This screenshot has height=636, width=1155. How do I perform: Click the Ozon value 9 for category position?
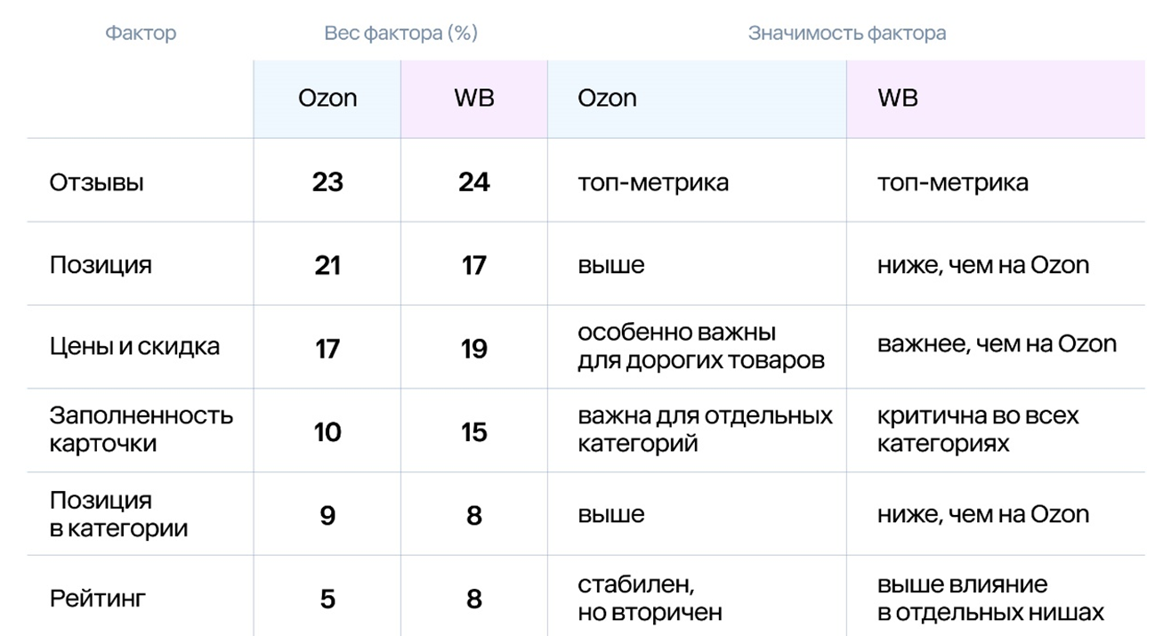(327, 515)
